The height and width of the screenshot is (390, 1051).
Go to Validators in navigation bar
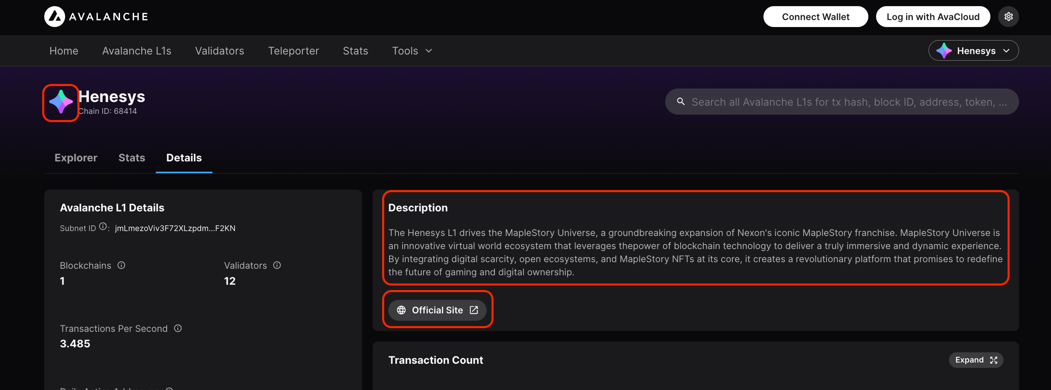tap(220, 51)
